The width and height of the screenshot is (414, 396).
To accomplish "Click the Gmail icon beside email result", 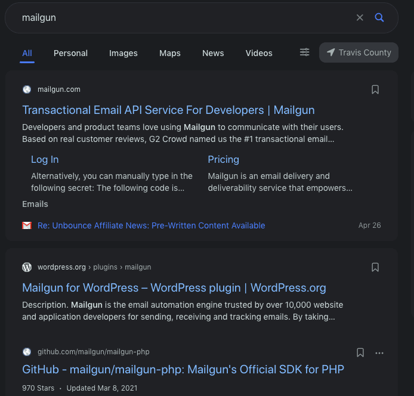I will coord(27,225).
